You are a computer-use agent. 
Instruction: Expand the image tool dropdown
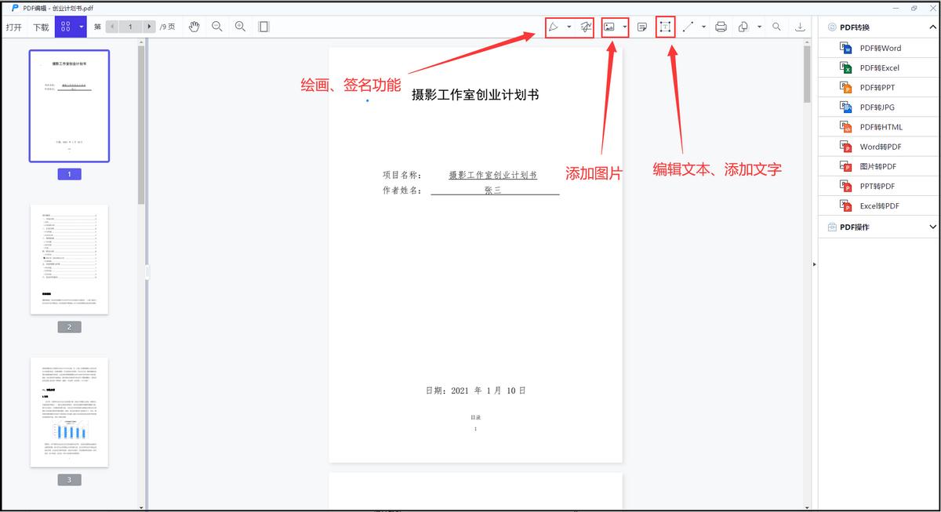click(624, 27)
